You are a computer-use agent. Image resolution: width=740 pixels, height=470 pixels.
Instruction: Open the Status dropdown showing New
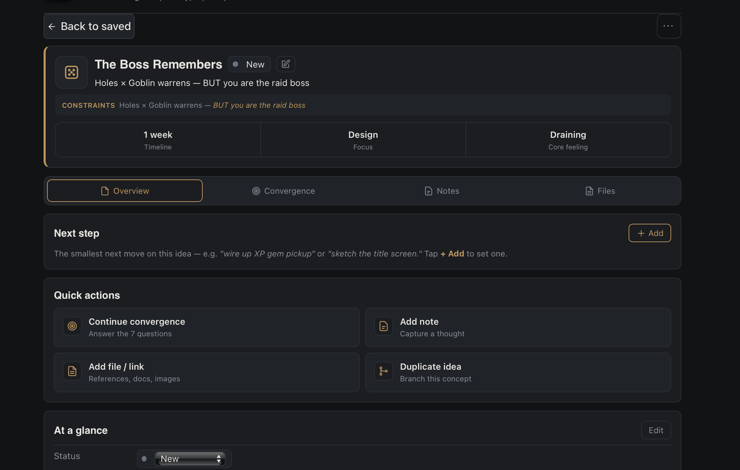(190, 459)
